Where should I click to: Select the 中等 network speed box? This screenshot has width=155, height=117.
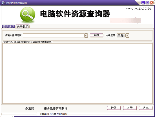[121, 35]
